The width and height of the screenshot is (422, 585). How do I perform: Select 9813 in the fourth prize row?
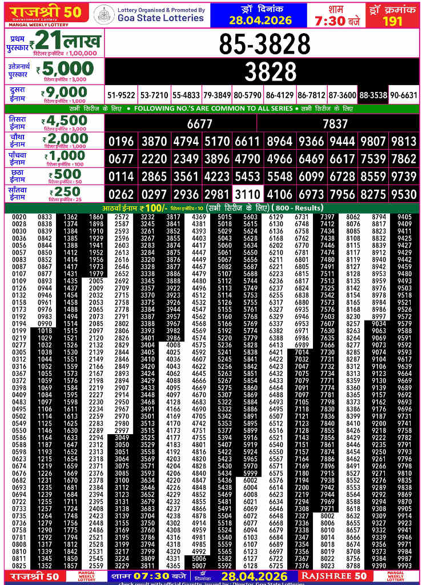coord(404,142)
